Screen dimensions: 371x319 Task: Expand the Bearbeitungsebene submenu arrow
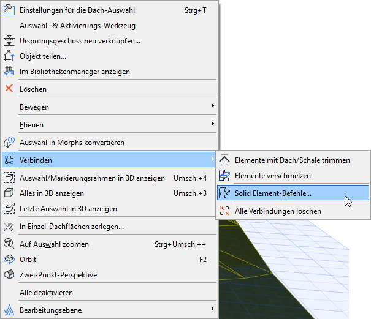[x=213, y=310]
